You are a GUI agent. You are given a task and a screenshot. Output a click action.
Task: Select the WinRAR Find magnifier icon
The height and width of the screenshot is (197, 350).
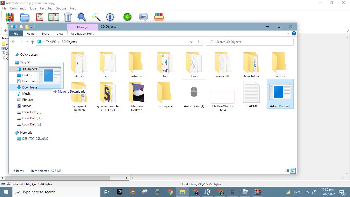tap(82, 17)
